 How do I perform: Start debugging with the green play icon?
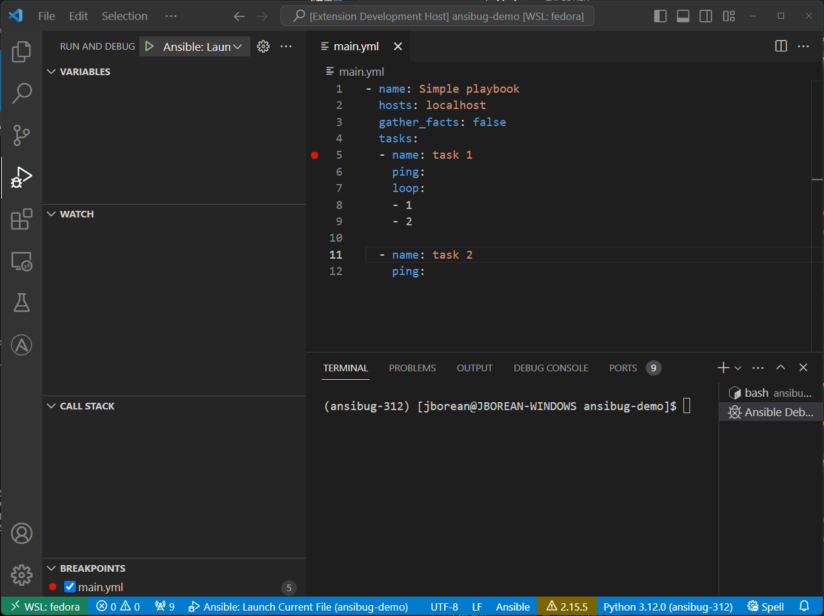tap(148, 45)
